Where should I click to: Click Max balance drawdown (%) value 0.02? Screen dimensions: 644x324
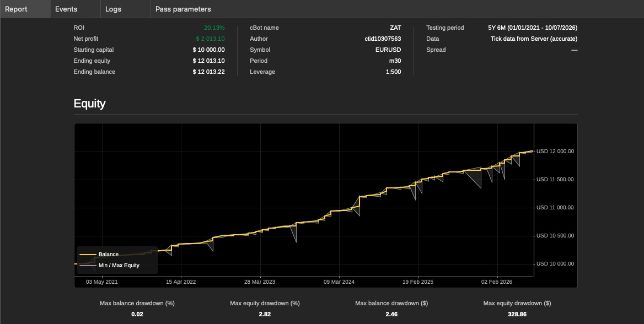tap(137, 314)
